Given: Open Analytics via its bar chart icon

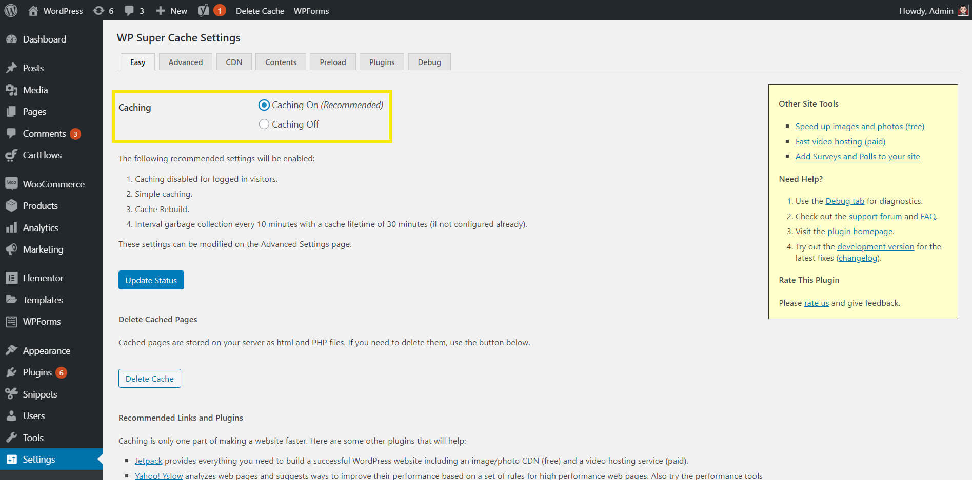Looking at the screenshot, I should click(11, 227).
